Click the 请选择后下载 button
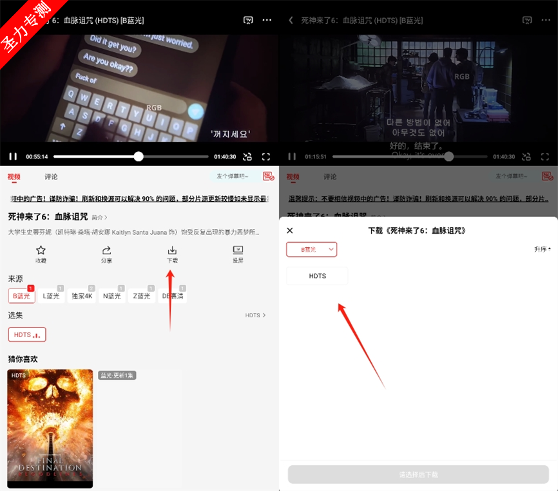558x491 pixels. [419, 474]
